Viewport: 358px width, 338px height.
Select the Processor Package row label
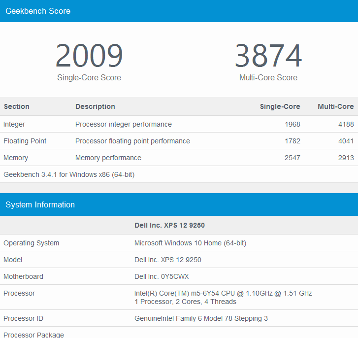(34, 335)
